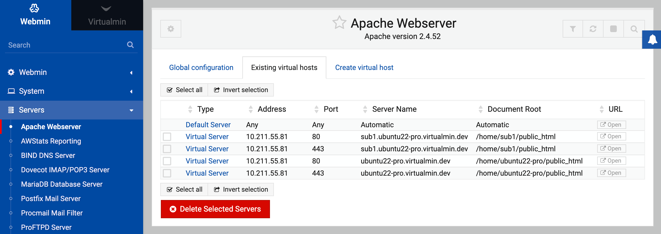This screenshot has height=234, width=661.
Task: Click the apply changes refresh icon
Action: click(593, 29)
